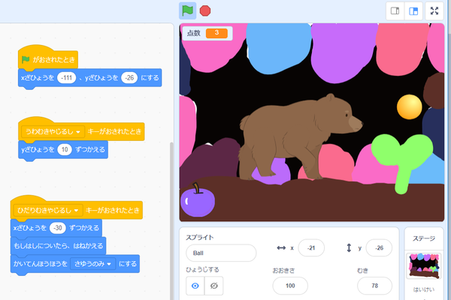Click the green sprout on stage

402,163
